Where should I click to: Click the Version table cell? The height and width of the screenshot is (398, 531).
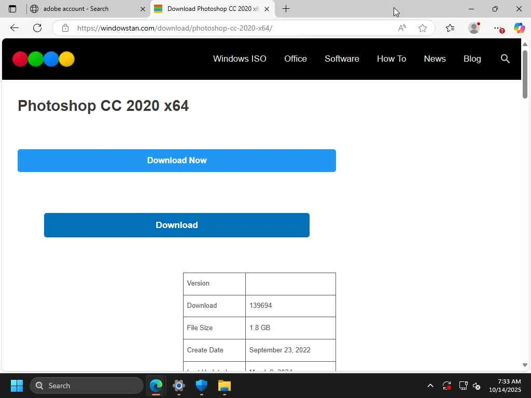[x=214, y=283]
